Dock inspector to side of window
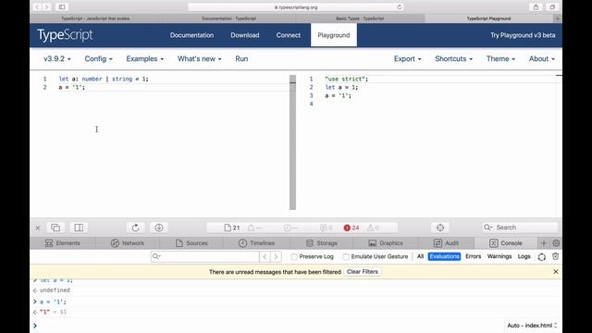Image resolution: width=592 pixels, height=333 pixels. point(79,228)
